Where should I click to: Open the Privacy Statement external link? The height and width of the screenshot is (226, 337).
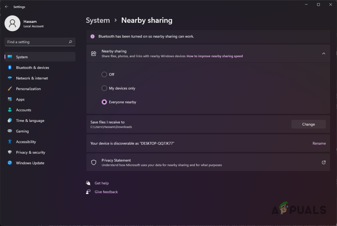pos(323,162)
